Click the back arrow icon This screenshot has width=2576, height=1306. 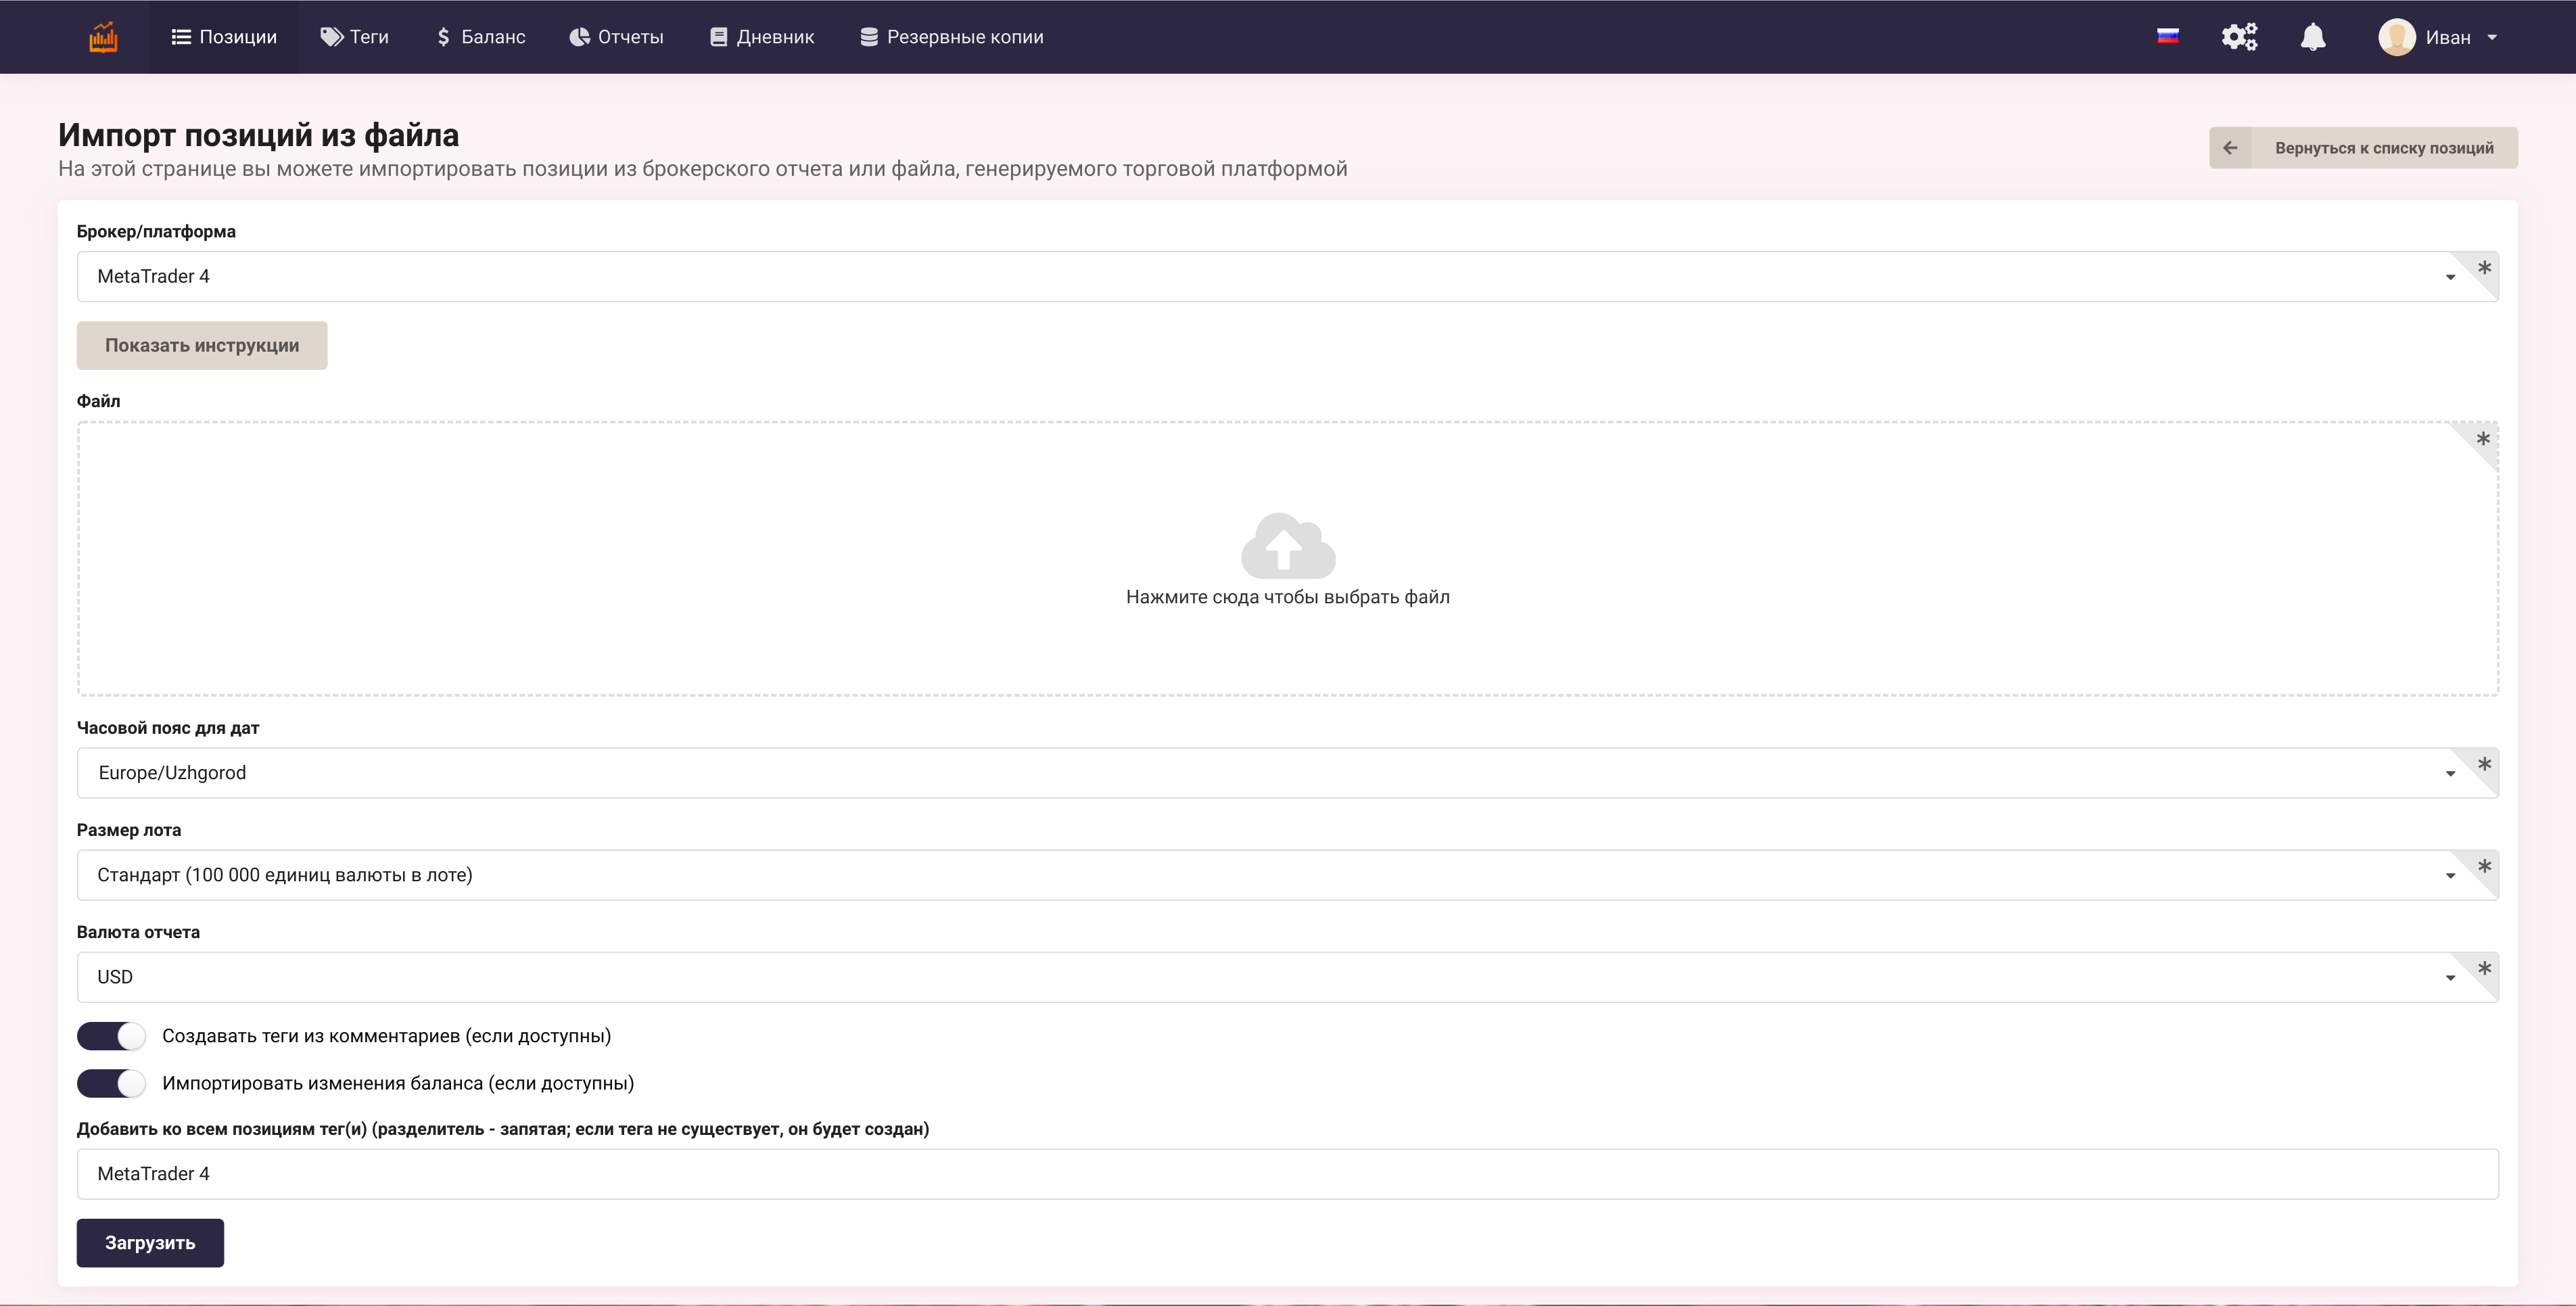click(x=2230, y=148)
